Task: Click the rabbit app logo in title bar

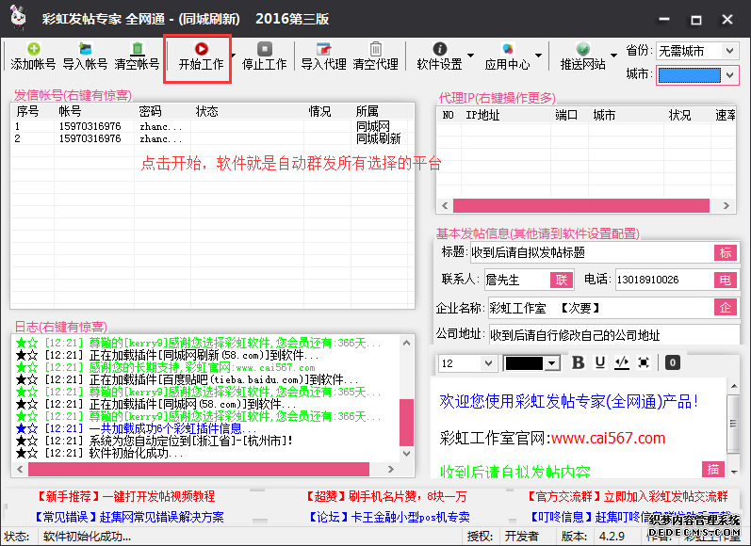Action: pos(18,18)
